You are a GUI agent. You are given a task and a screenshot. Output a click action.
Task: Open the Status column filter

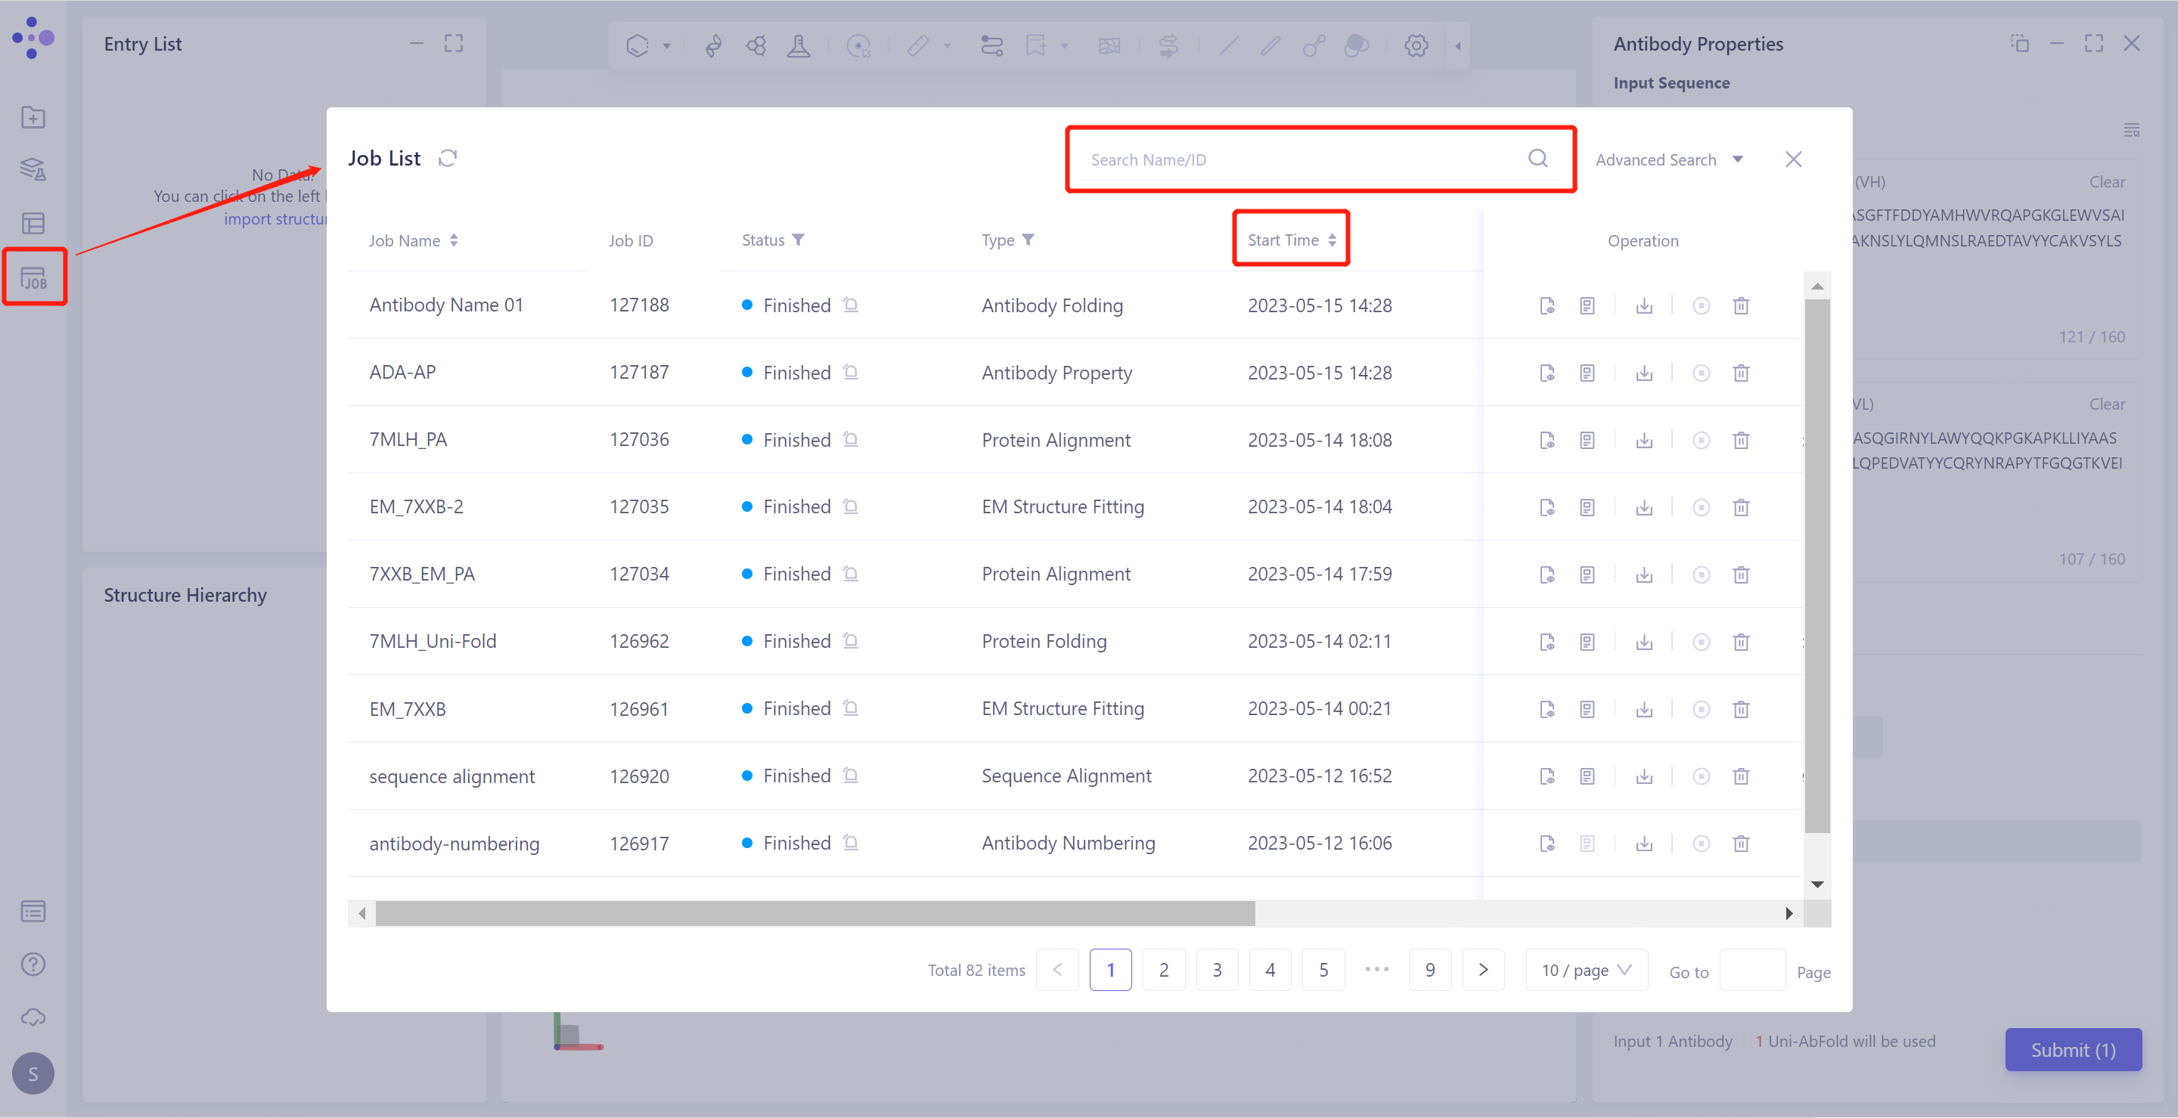pos(798,240)
